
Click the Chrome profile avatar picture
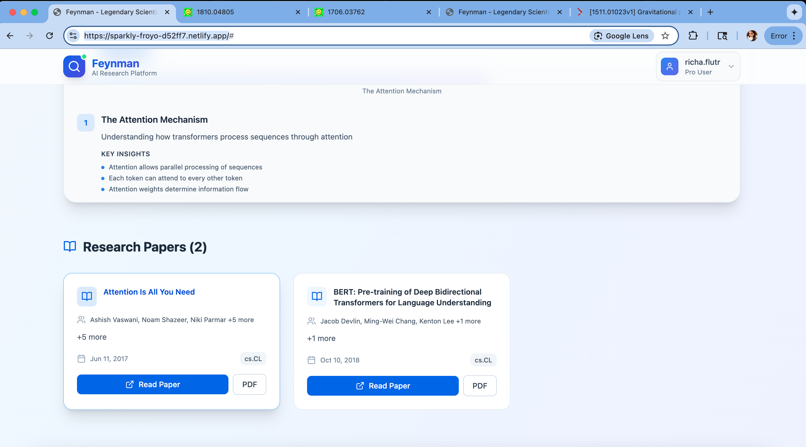[x=752, y=36]
